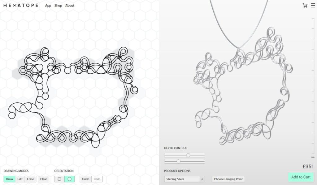Screen dimensions: 317x185
Task: Clear the drawing canvas
Action: point(43,179)
